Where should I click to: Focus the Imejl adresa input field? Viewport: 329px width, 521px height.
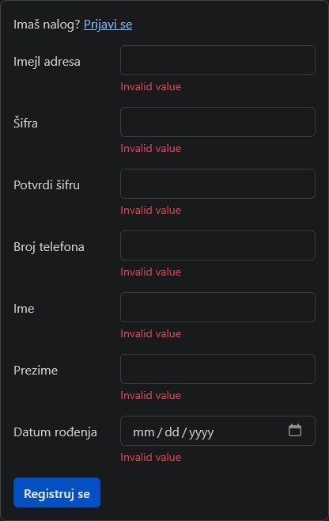point(217,60)
